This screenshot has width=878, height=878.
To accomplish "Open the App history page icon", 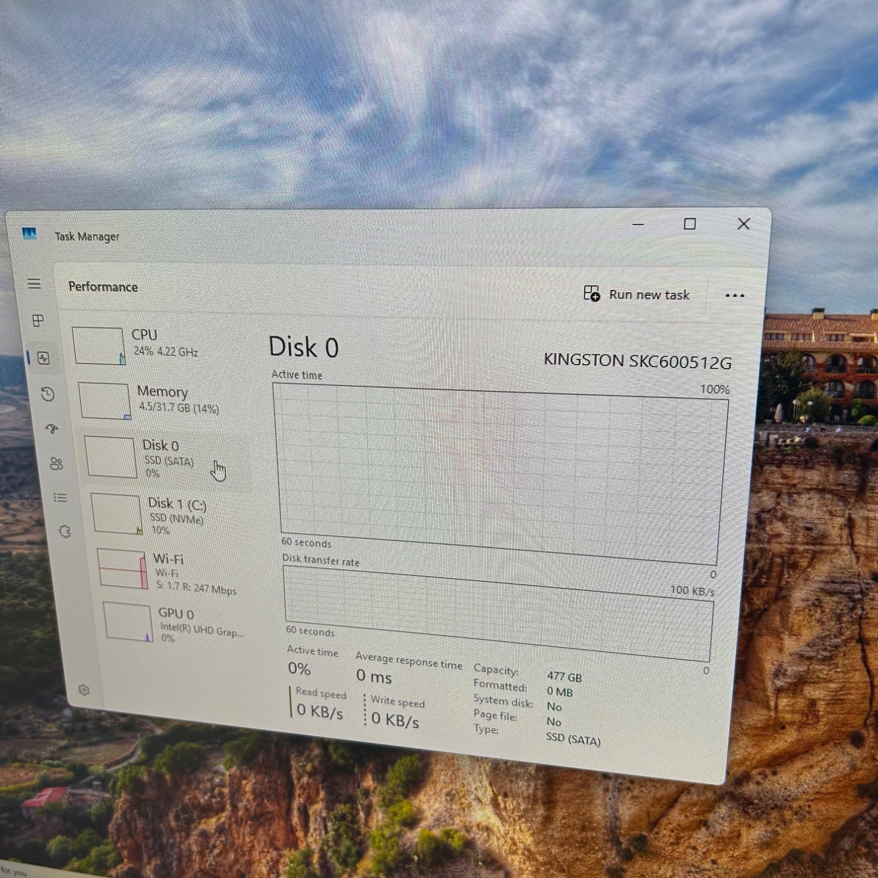I will tap(48, 394).
